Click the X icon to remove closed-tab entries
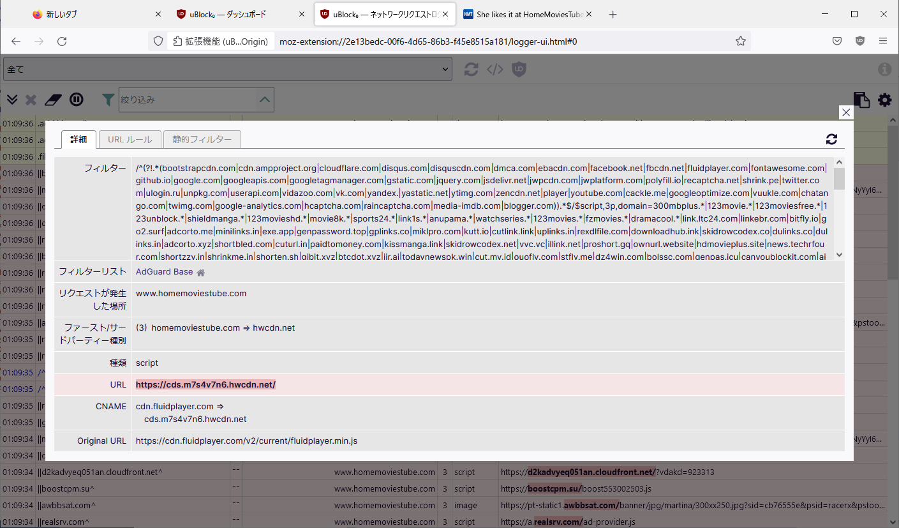The image size is (899, 528). click(31, 100)
